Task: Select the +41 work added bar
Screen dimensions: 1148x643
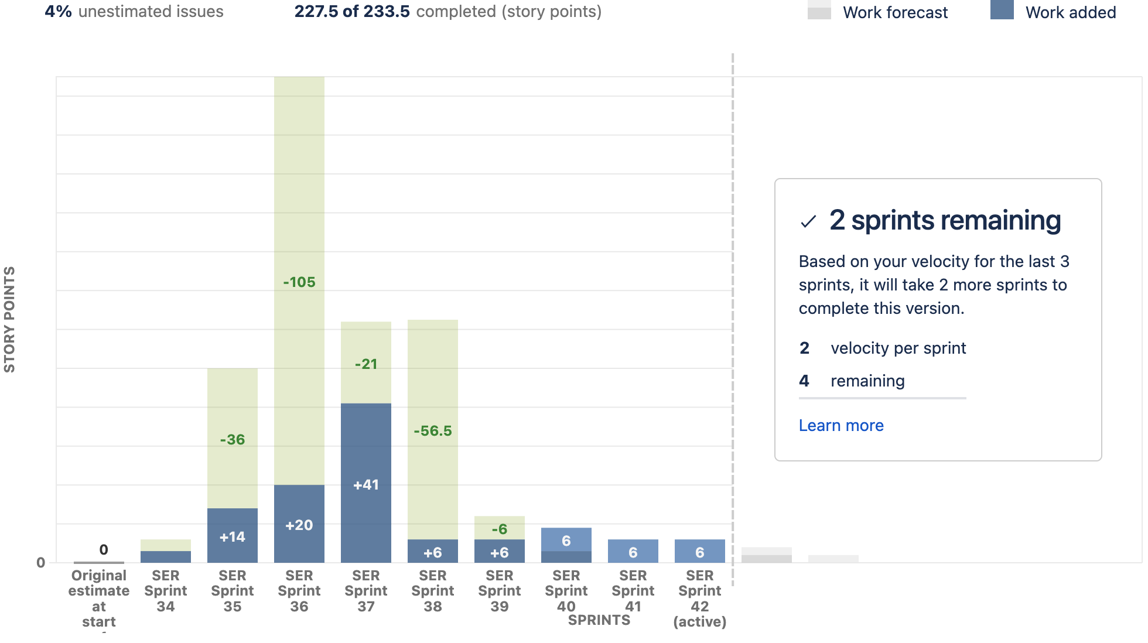Action: click(366, 483)
